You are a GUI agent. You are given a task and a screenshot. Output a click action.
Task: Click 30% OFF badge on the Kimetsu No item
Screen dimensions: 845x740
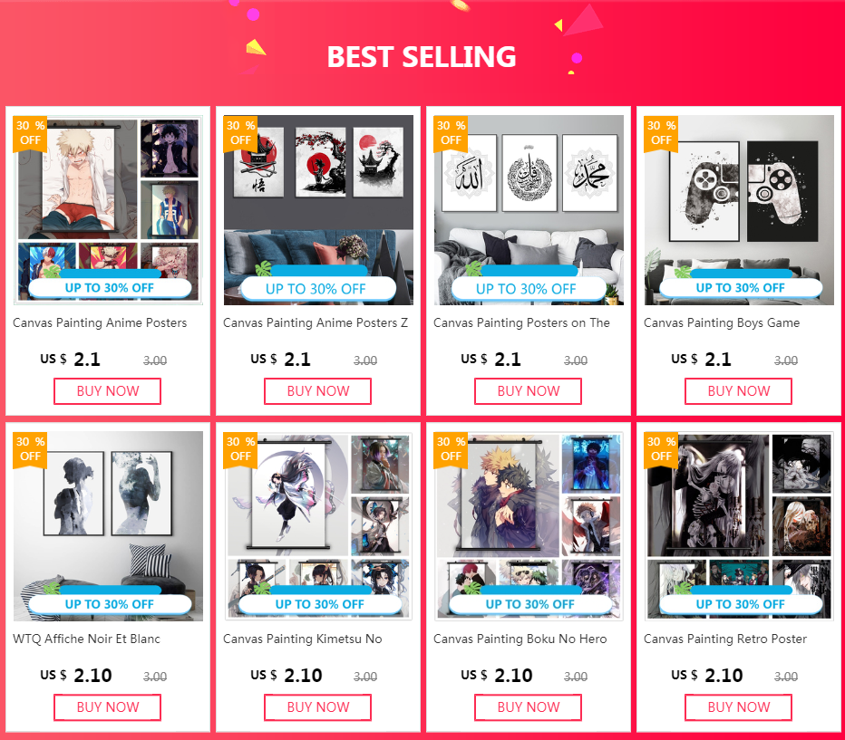coord(240,449)
